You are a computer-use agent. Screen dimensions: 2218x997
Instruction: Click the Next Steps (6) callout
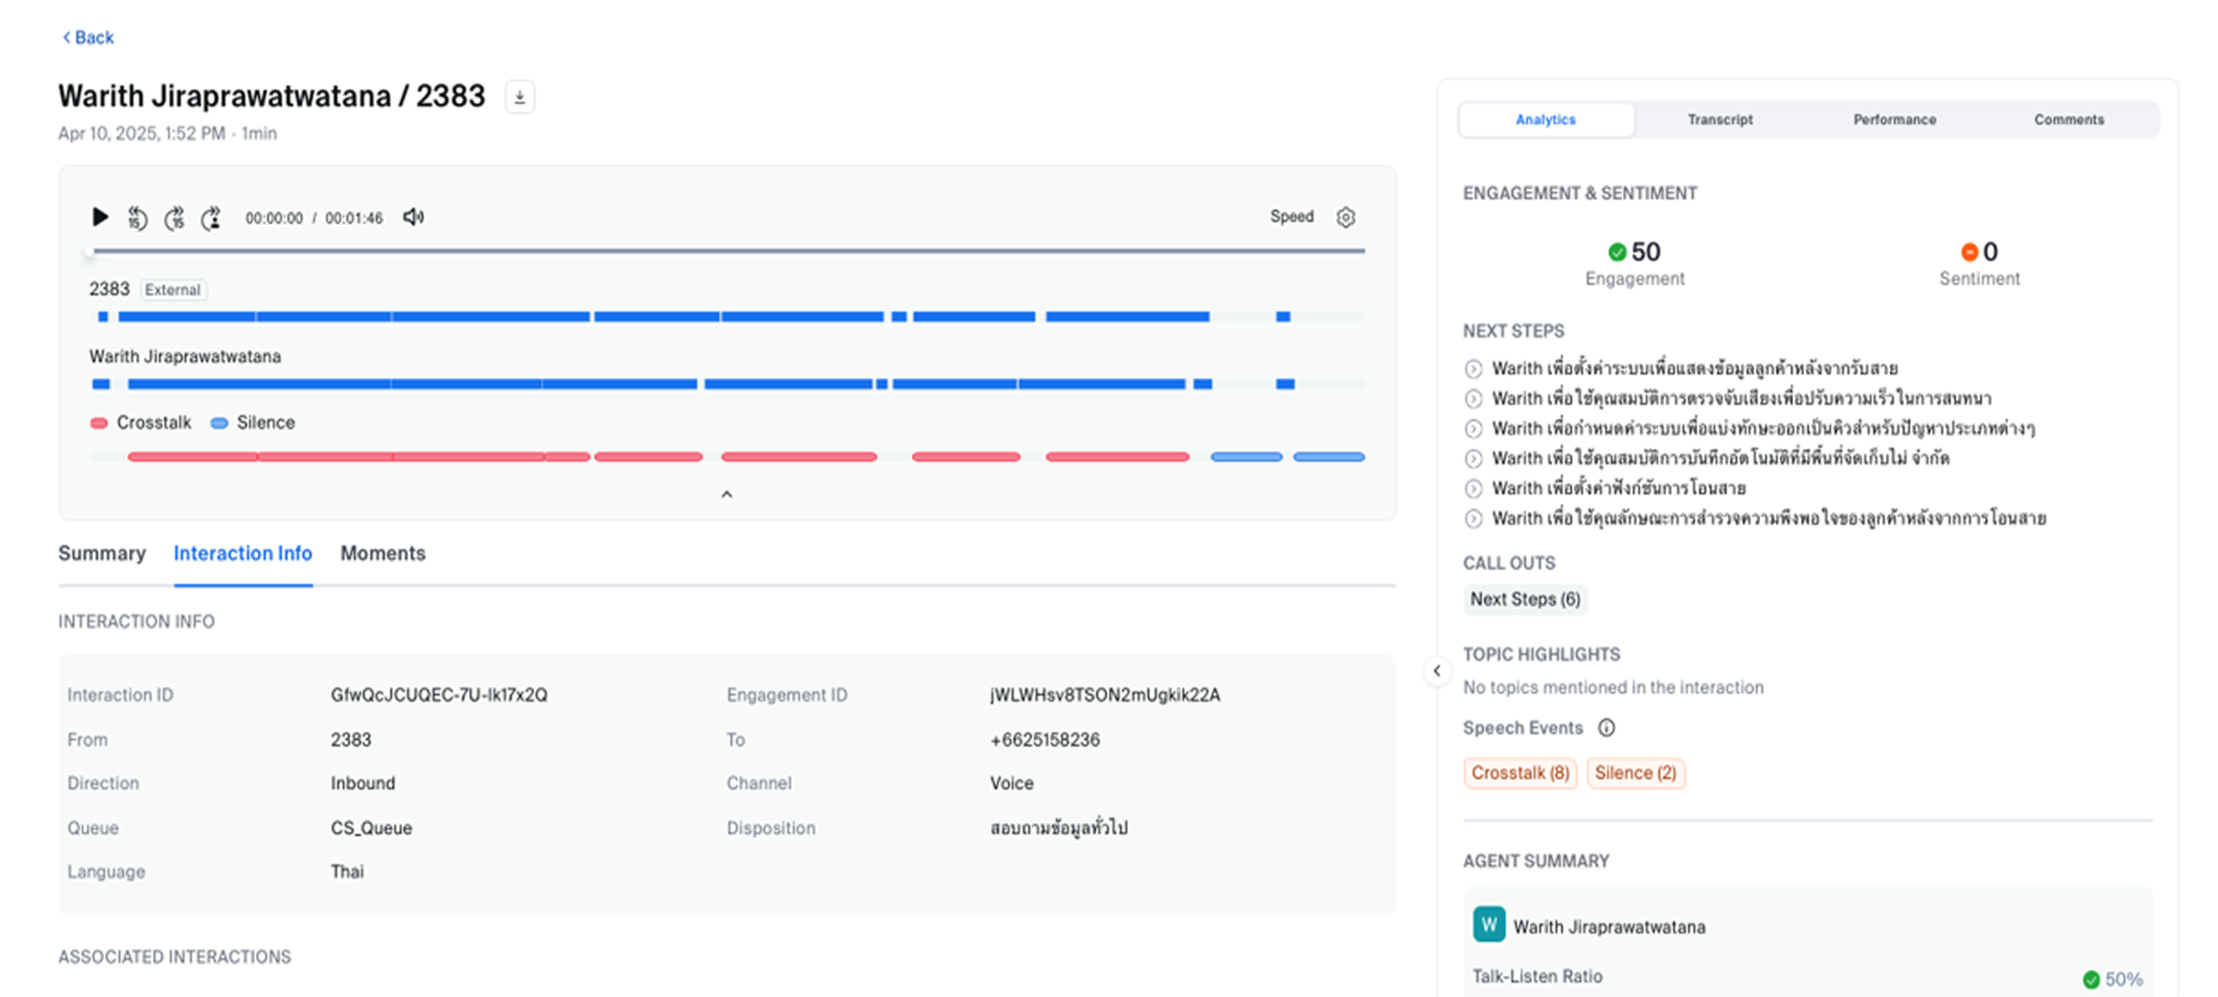tap(1525, 599)
